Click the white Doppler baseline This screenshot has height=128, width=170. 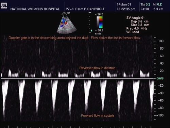78,78
